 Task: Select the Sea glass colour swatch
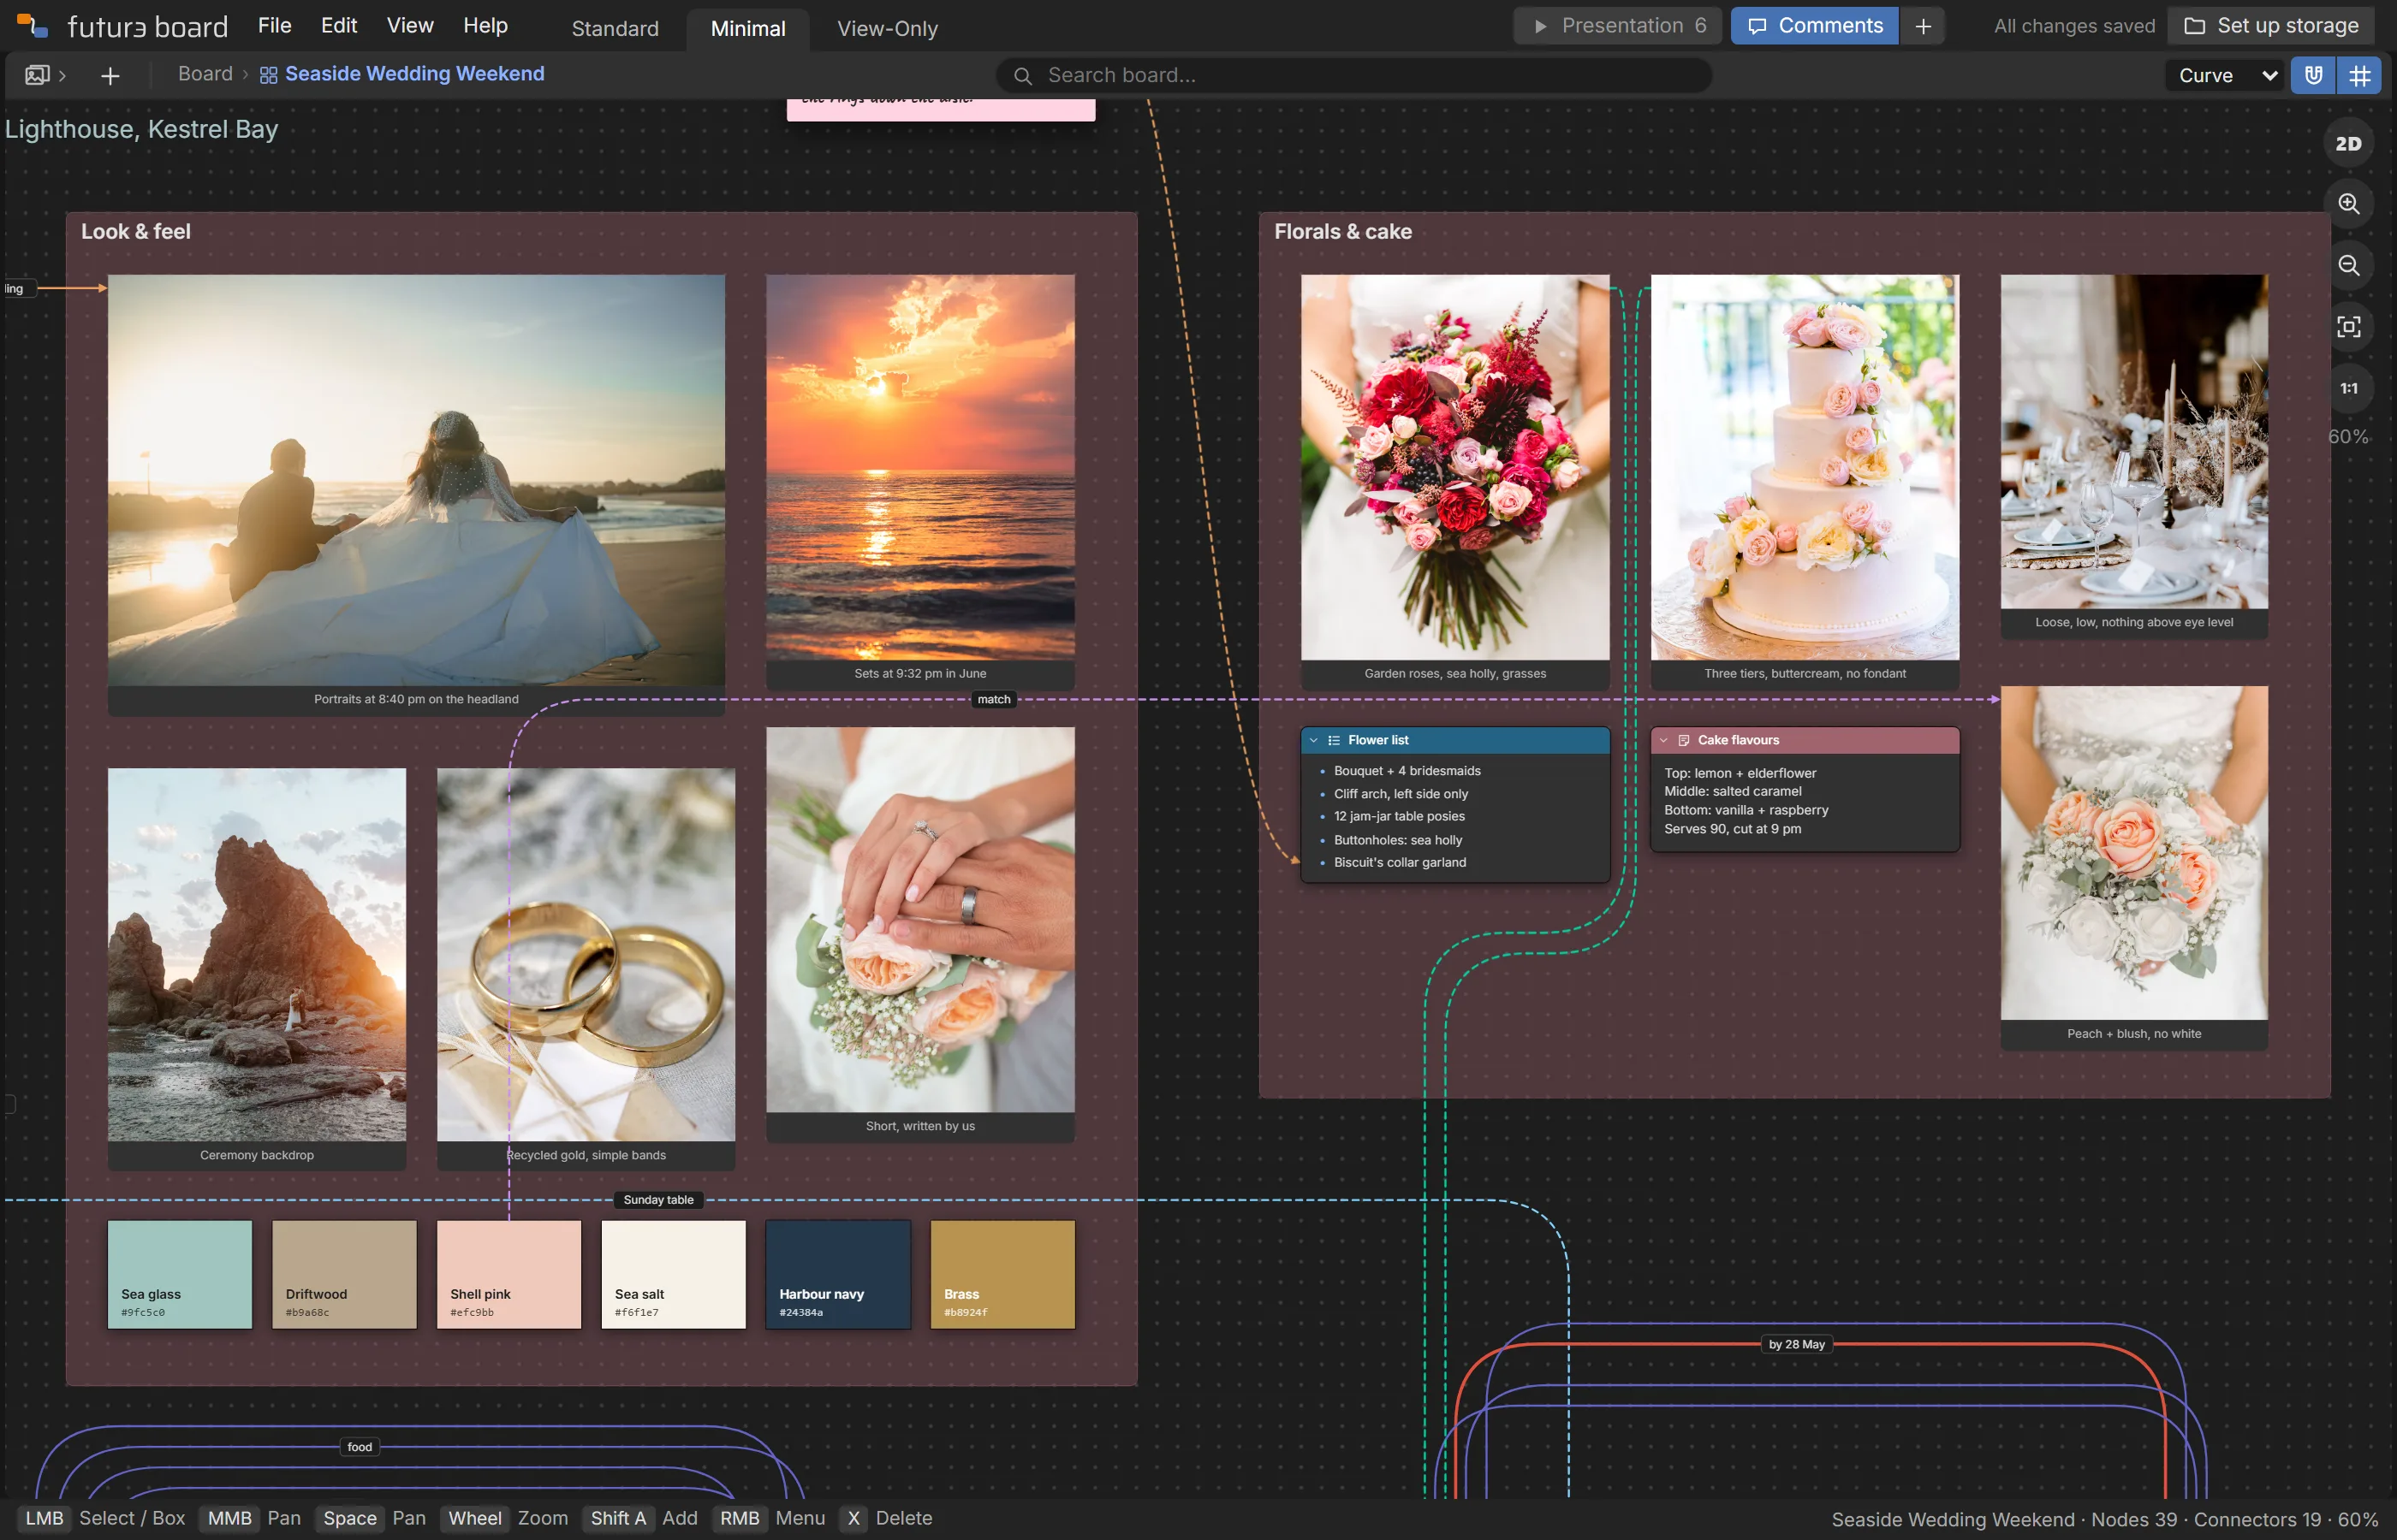pyautogui.click(x=180, y=1274)
